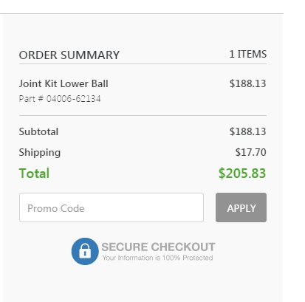
Task: Click the part number 04006-62134
Action: [73, 99]
